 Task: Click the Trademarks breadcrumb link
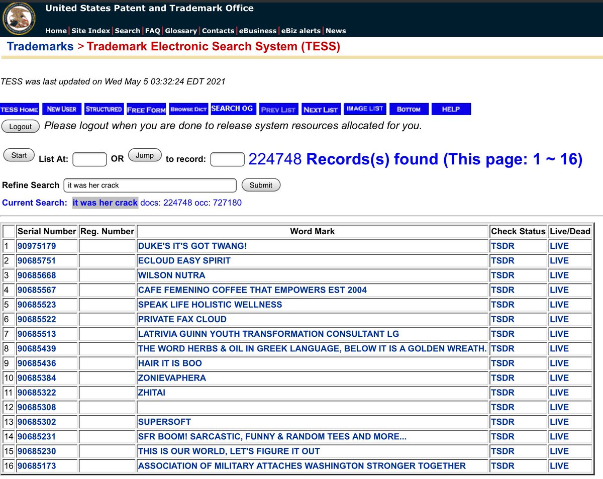(x=40, y=47)
